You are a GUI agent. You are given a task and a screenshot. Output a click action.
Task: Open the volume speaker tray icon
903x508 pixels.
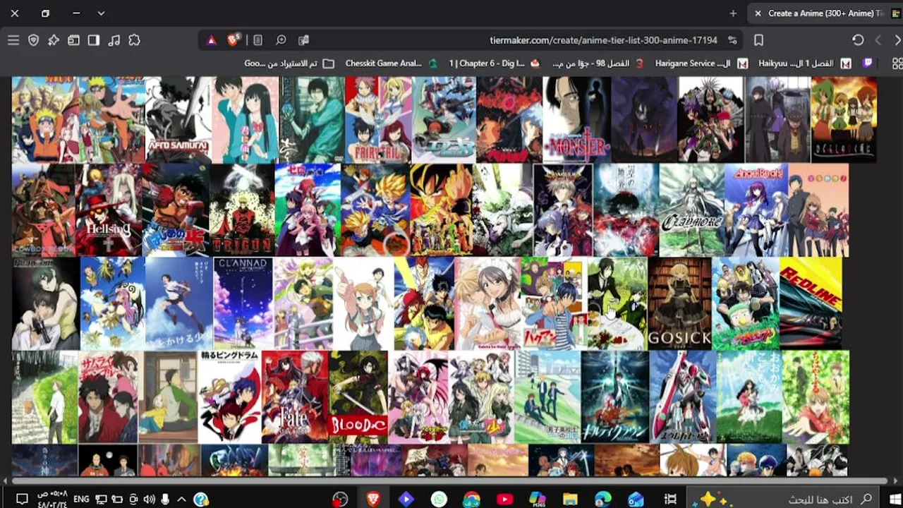[149, 499]
